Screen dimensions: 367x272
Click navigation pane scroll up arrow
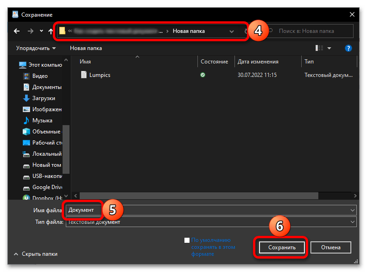coord(66,60)
